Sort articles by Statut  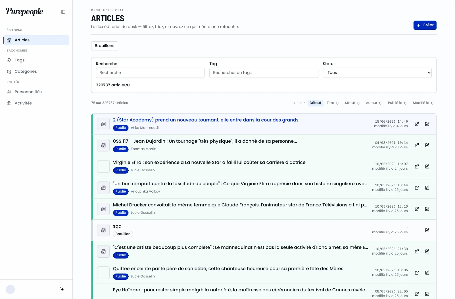(x=352, y=103)
